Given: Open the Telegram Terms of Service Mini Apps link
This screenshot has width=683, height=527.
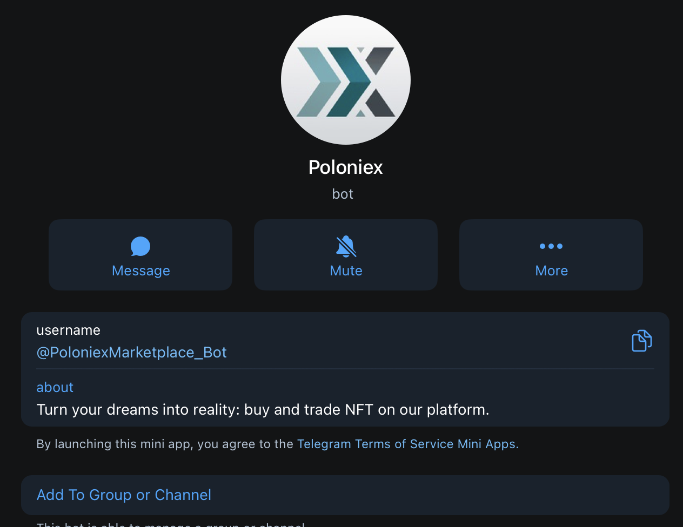Looking at the screenshot, I should 407,443.
